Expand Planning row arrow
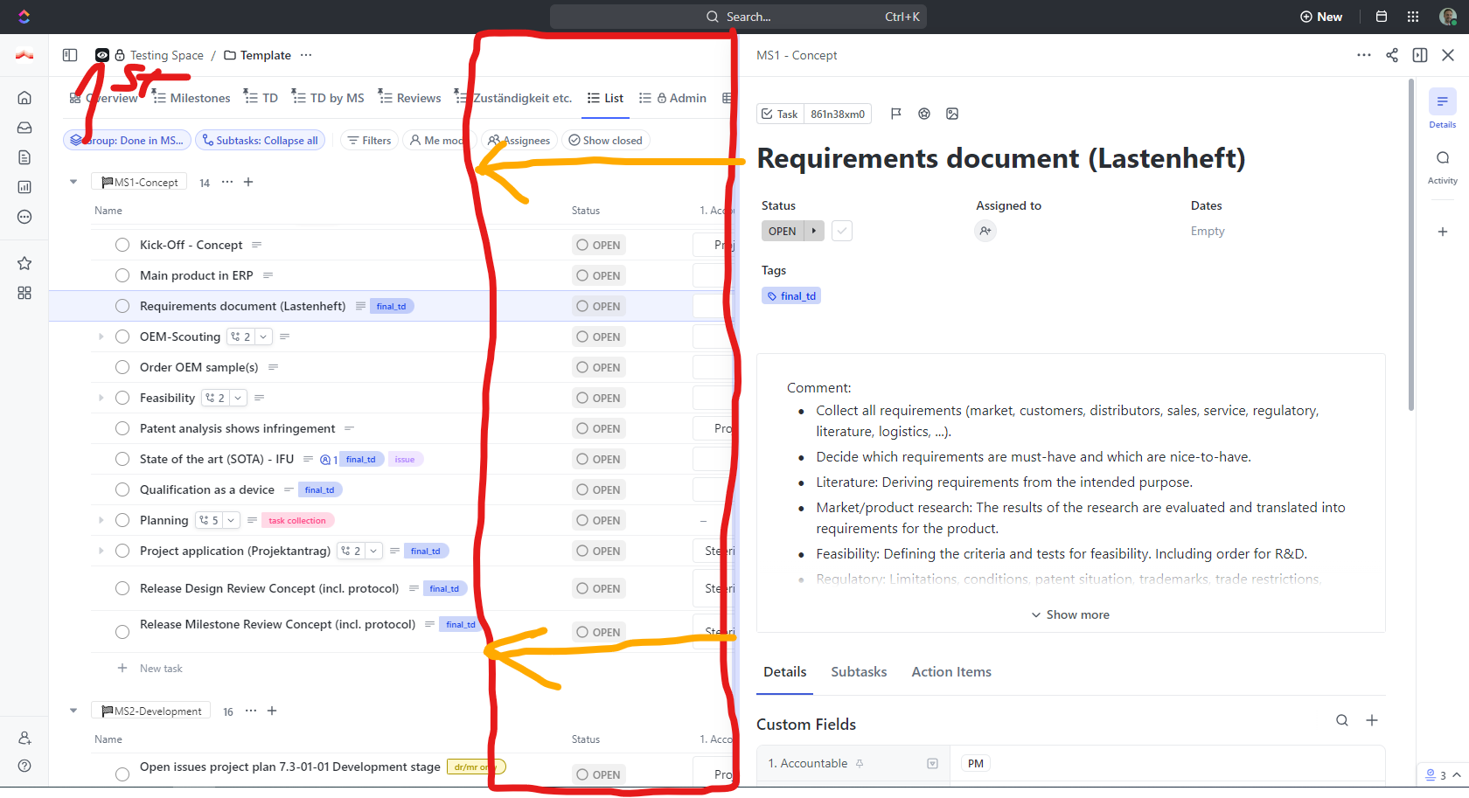The width and height of the screenshot is (1469, 798). tap(101, 520)
